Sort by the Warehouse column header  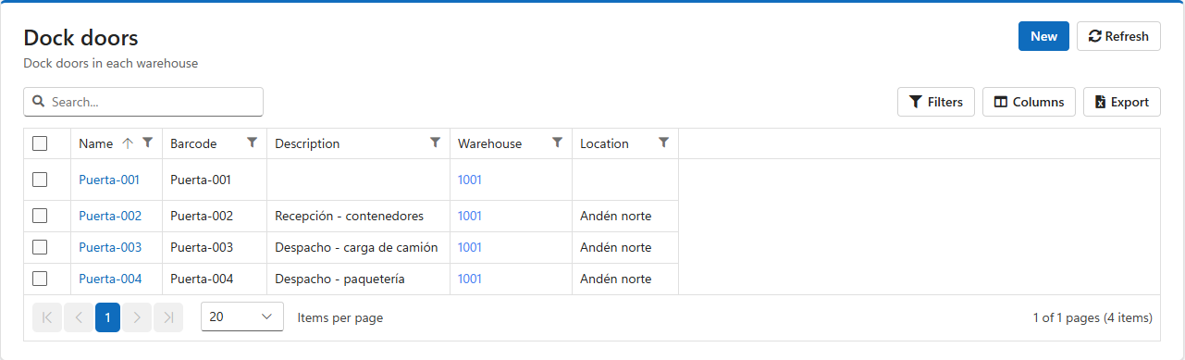pos(489,143)
